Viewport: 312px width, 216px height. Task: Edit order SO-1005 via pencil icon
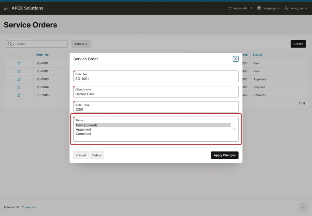(19, 95)
